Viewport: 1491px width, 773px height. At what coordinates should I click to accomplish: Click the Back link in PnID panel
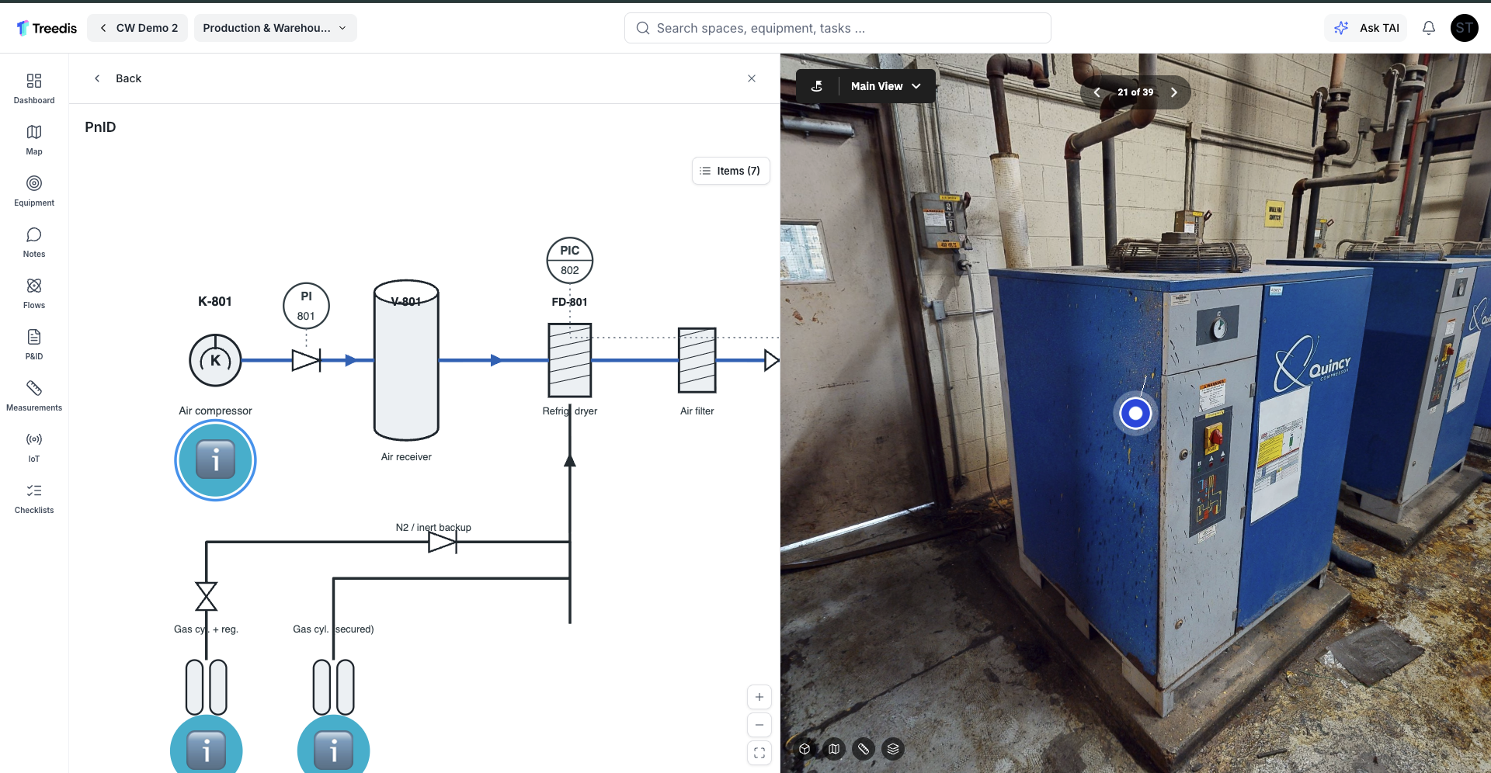coord(118,78)
